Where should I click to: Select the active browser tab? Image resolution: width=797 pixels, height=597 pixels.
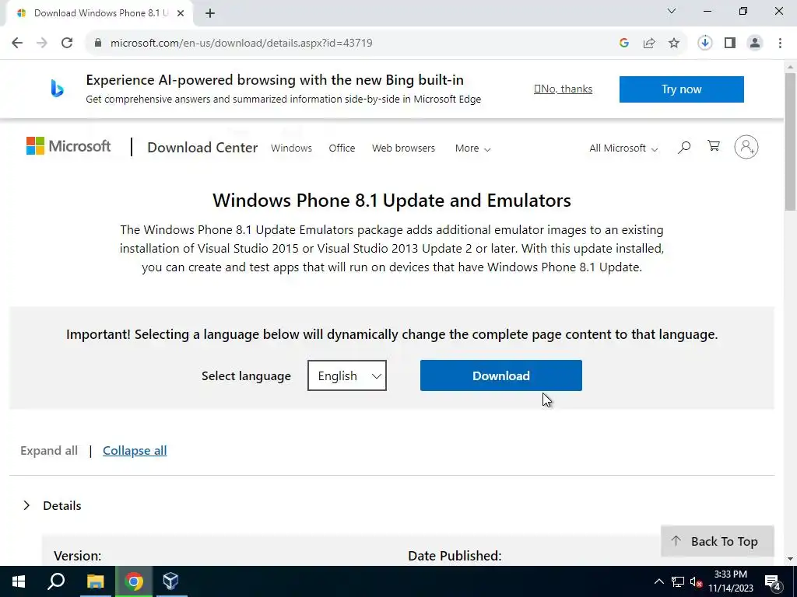point(100,14)
